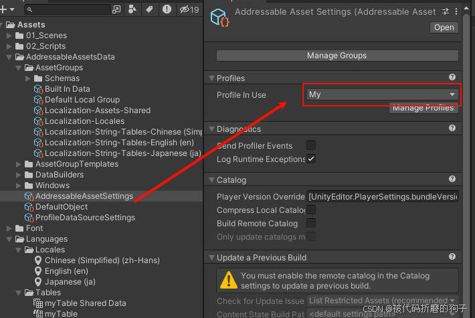Expand the Schemas folder arrow
The image size is (475, 318).
pos(28,78)
